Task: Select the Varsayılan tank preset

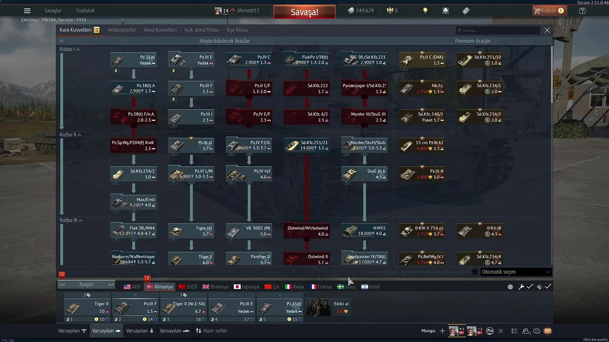Action: pyautogui.click(x=107, y=331)
